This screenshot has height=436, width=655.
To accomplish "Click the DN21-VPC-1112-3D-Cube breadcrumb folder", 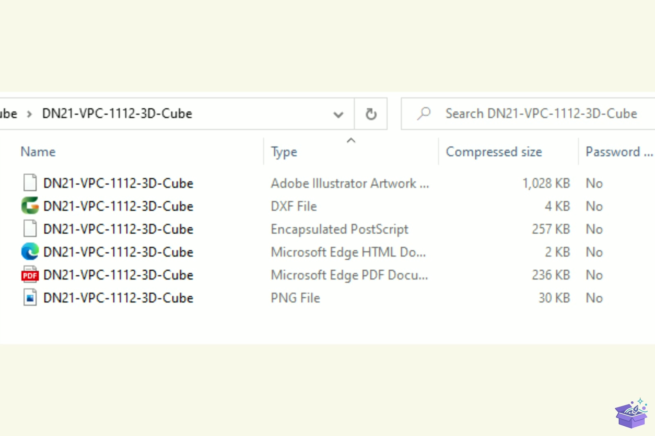I will click(x=117, y=114).
